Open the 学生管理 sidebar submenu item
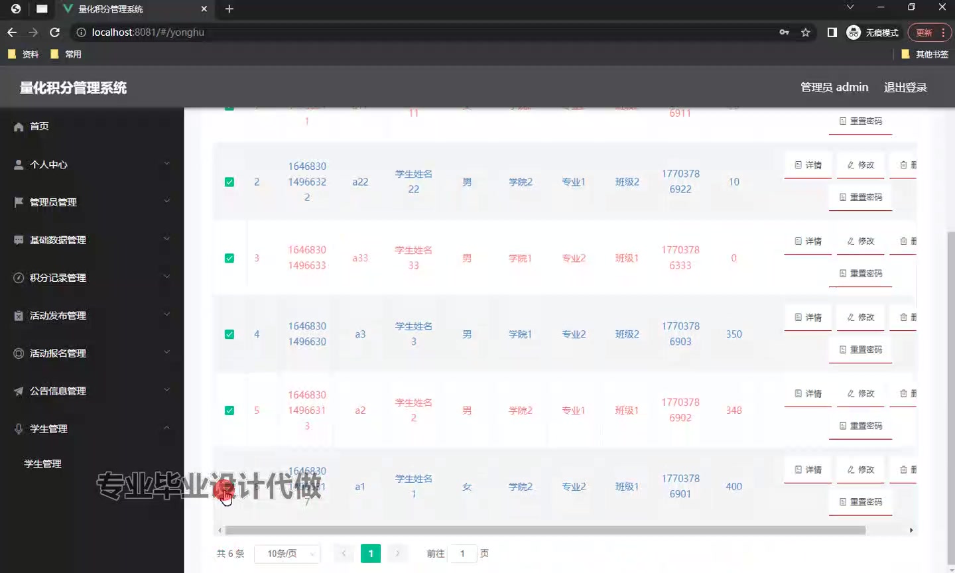The width and height of the screenshot is (955, 573). pyautogui.click(x=42, y=463)
